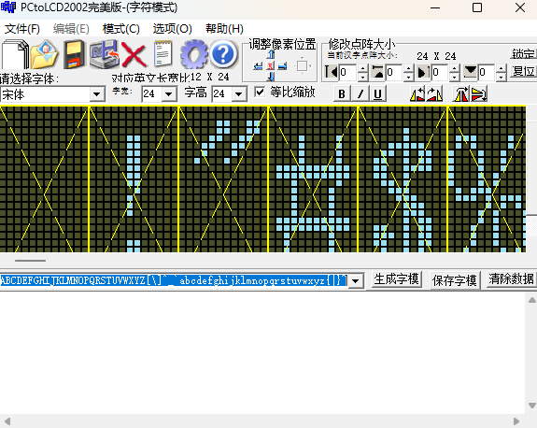Image resolution: width=537 pixels, height=428 pixels.
Task: Click the '$' character cell in the preview
Action: 403,178
